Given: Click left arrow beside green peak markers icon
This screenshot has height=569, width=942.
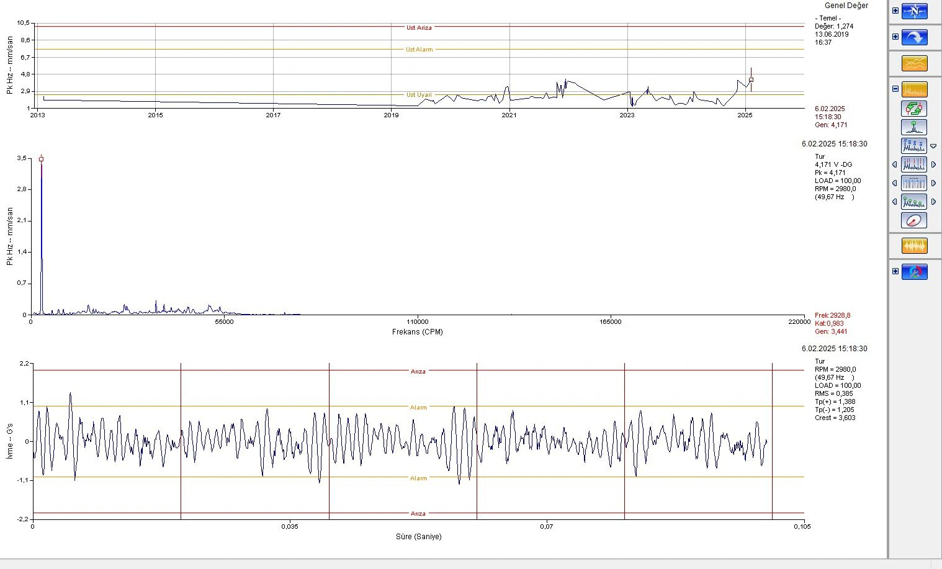Looking at the screenshot, I should pos(895,202).
